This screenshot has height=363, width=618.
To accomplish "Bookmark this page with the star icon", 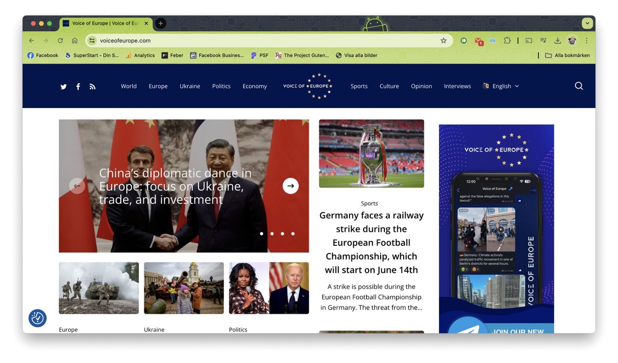I will [x=443, y=40].
